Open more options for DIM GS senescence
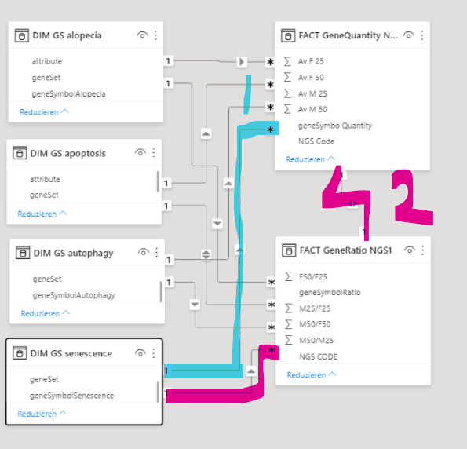Image resolution: width=467 pixels, height=449 pixels. coord(153,353)
